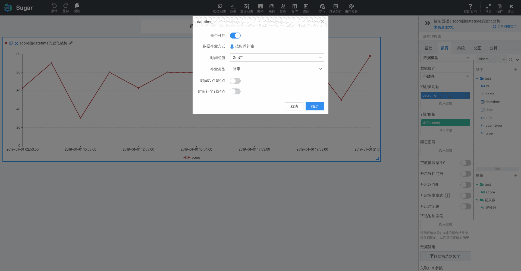Click the save (保存) icon
Image resolution: width=521 pixels, height=271 pixels.
500,6
